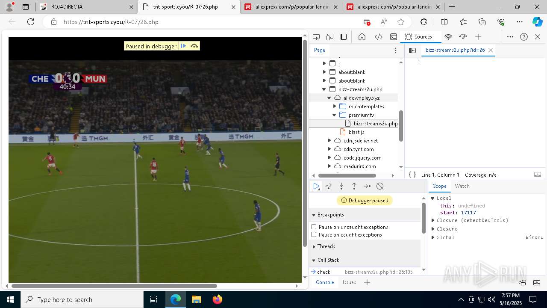Screen dimensions: 547x308
Task: Check Pause on caught exceptions
Action: [314, 234]
